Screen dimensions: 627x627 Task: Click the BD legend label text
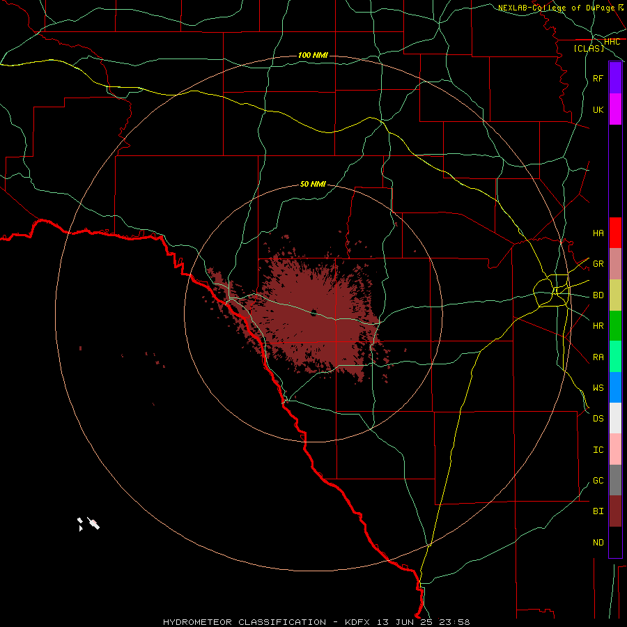(598, 295)
